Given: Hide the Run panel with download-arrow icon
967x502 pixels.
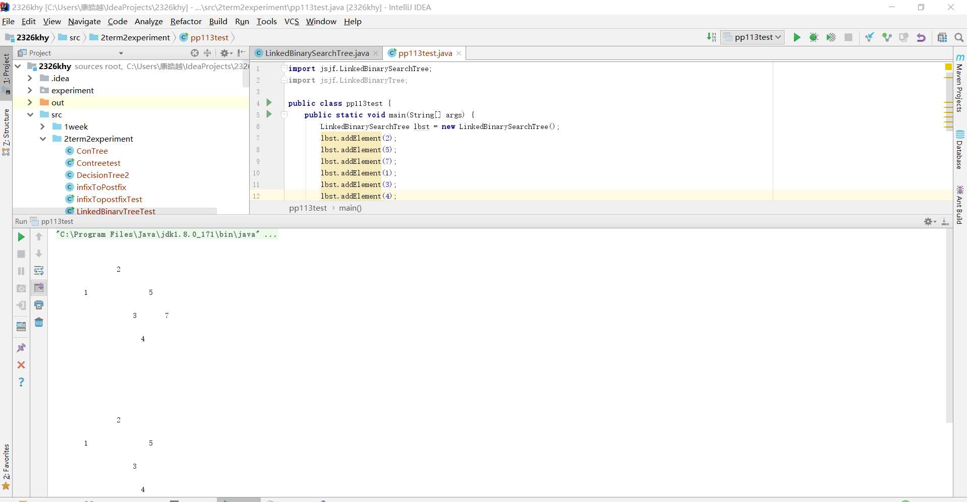Looking at the screenshot, I should (x=945, y=221).
